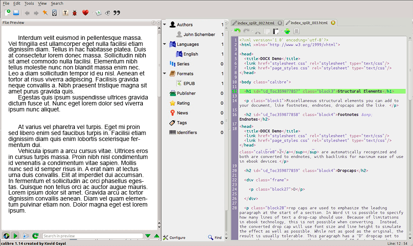413x246 pixels.
Task: Click "calibre 1.14 created by Kovid Goyal" status text
Action: pyautogui.click(x=34, y=243)
